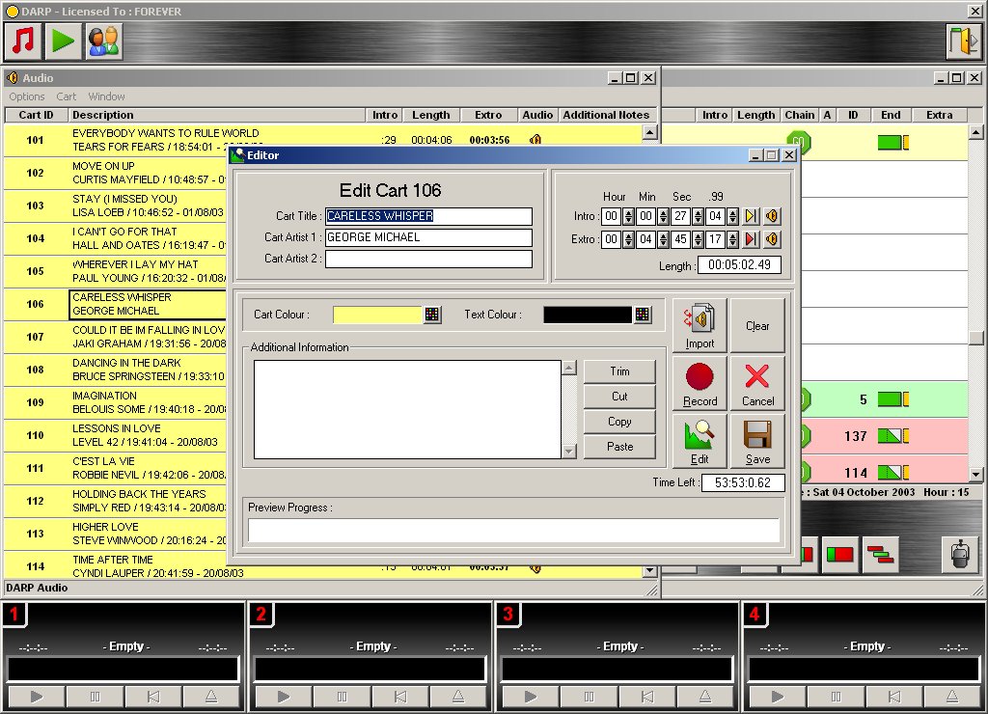Click the Cart Artist 2 input field
This screenshot has height=714, width=988.
(x=428, y=259)
